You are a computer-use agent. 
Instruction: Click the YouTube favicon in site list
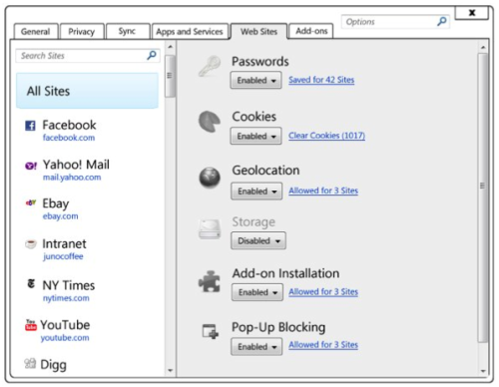tap(31, 325)
